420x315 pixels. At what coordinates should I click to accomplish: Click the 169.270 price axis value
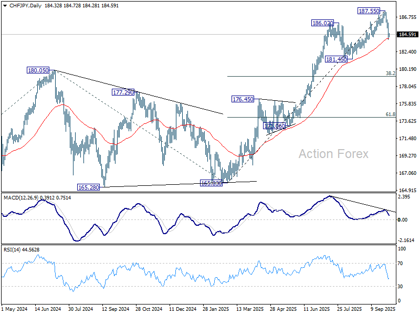408,155
